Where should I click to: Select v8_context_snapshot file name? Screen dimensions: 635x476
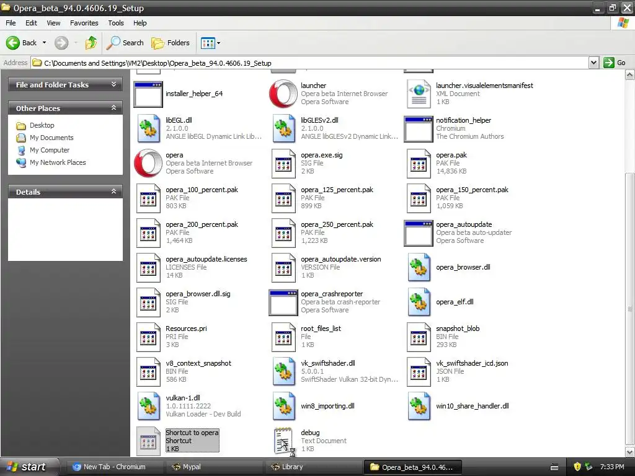[x=198, y=363]
